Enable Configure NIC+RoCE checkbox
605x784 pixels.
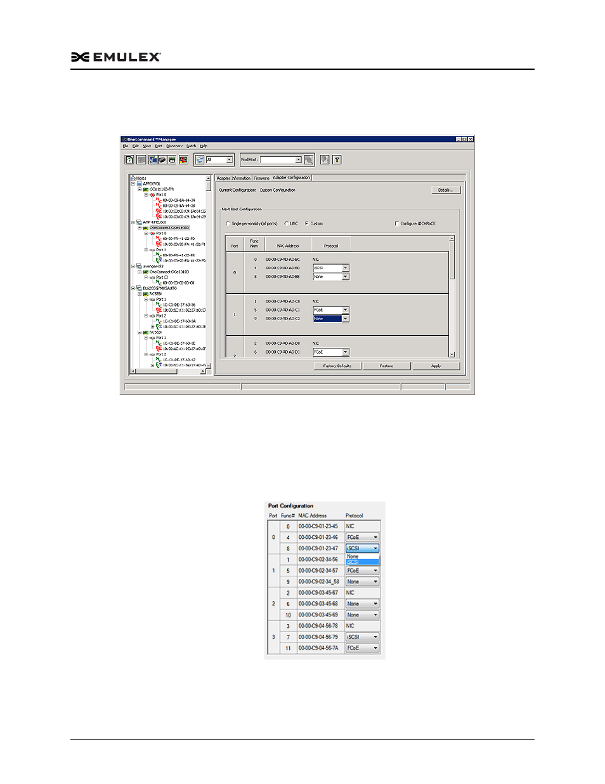(x=397, y=223)
